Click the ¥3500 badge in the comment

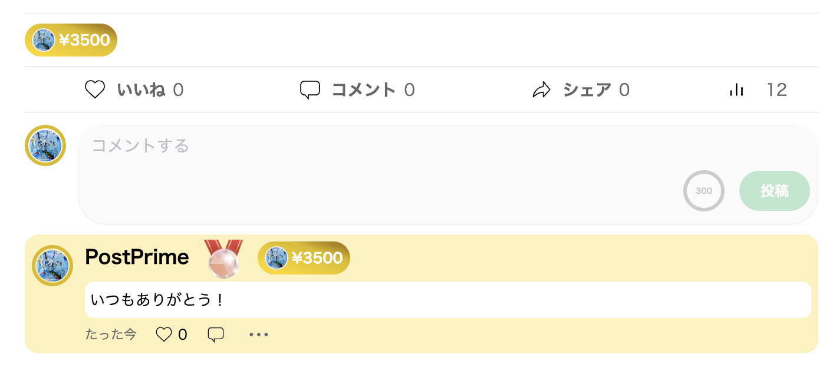point(304,258)
